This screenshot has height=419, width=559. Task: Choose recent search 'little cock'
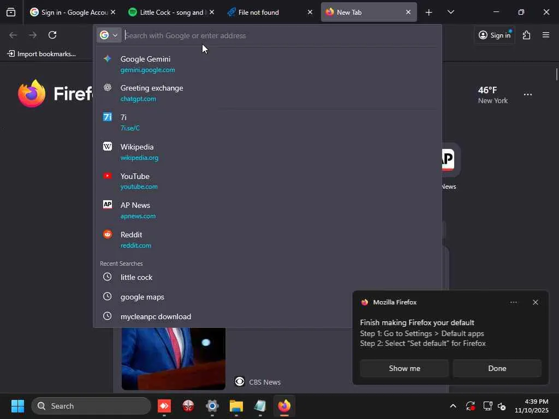267,277
